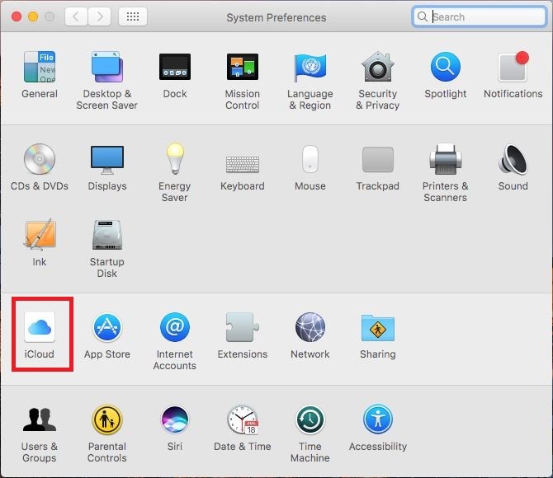Minimize the System Preferences window
This screenshot has height=478, width=553.
pos(33,16)
